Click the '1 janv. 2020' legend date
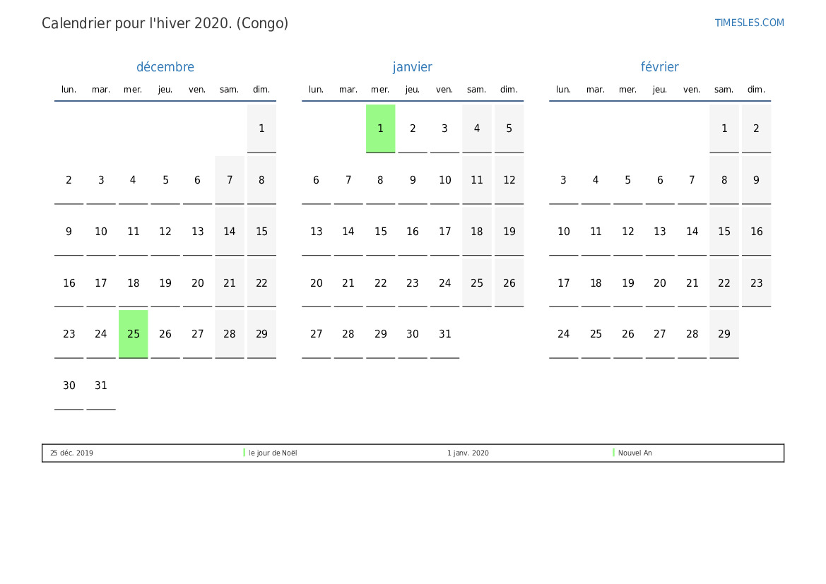Screen dimensions: 826x584 [x=468, y=453]
